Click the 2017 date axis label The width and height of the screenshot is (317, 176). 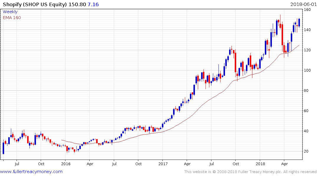click(163, 164)
